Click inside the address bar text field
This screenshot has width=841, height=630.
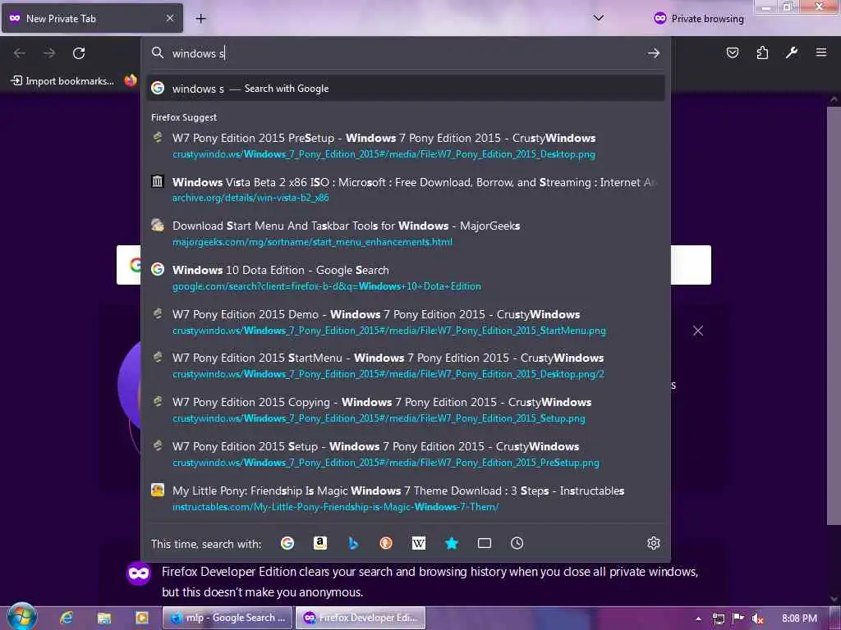(x=407, y=53)
